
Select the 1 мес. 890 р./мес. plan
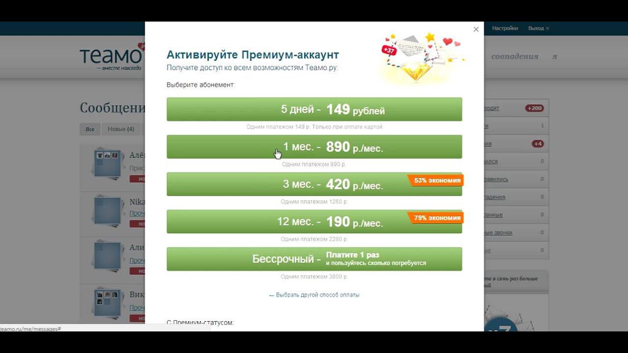point(314,147)
